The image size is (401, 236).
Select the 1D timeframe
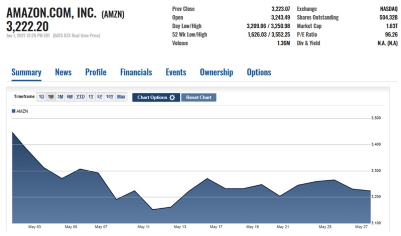41,97
